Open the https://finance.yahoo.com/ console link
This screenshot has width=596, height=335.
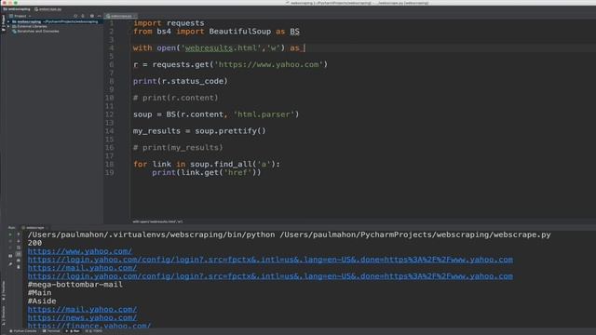coord(89,326)
